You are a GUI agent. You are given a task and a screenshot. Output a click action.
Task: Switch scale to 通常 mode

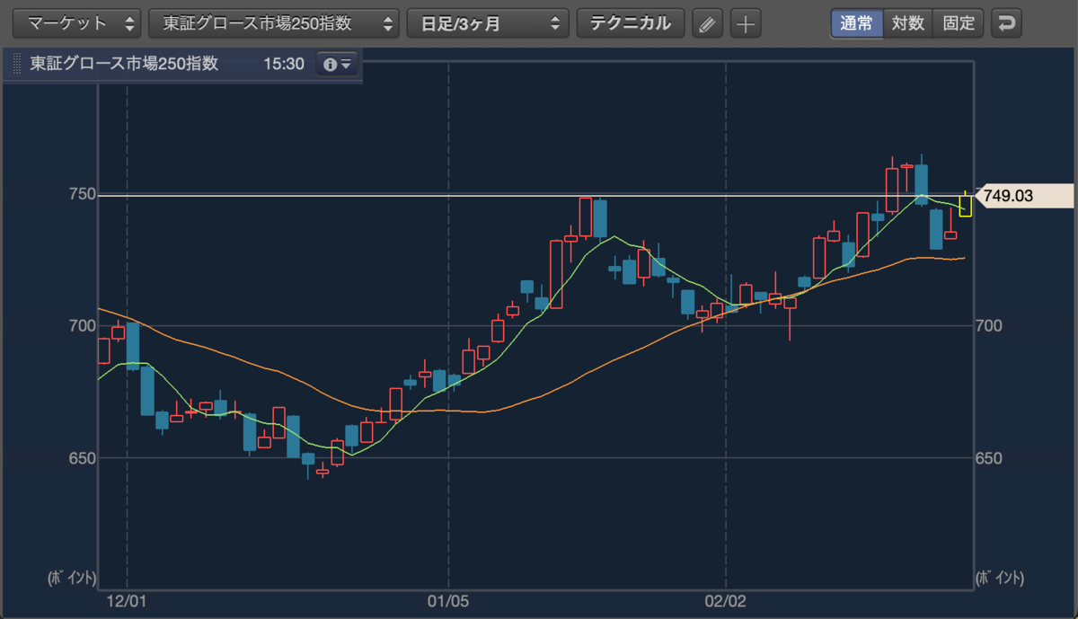(857, 23)
